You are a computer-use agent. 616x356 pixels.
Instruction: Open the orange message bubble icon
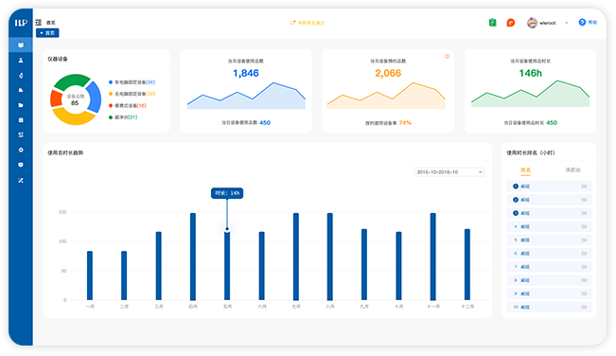coord(511,23)
